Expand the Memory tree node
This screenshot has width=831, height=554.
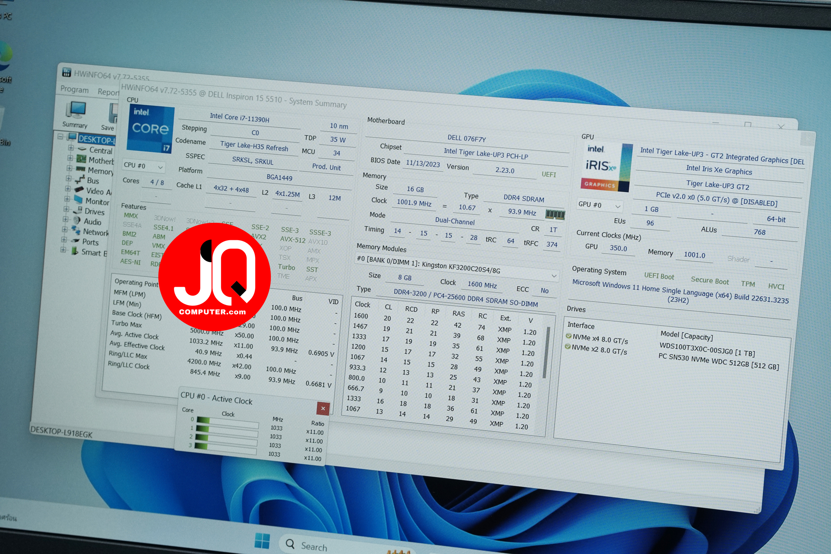[69, 168]
